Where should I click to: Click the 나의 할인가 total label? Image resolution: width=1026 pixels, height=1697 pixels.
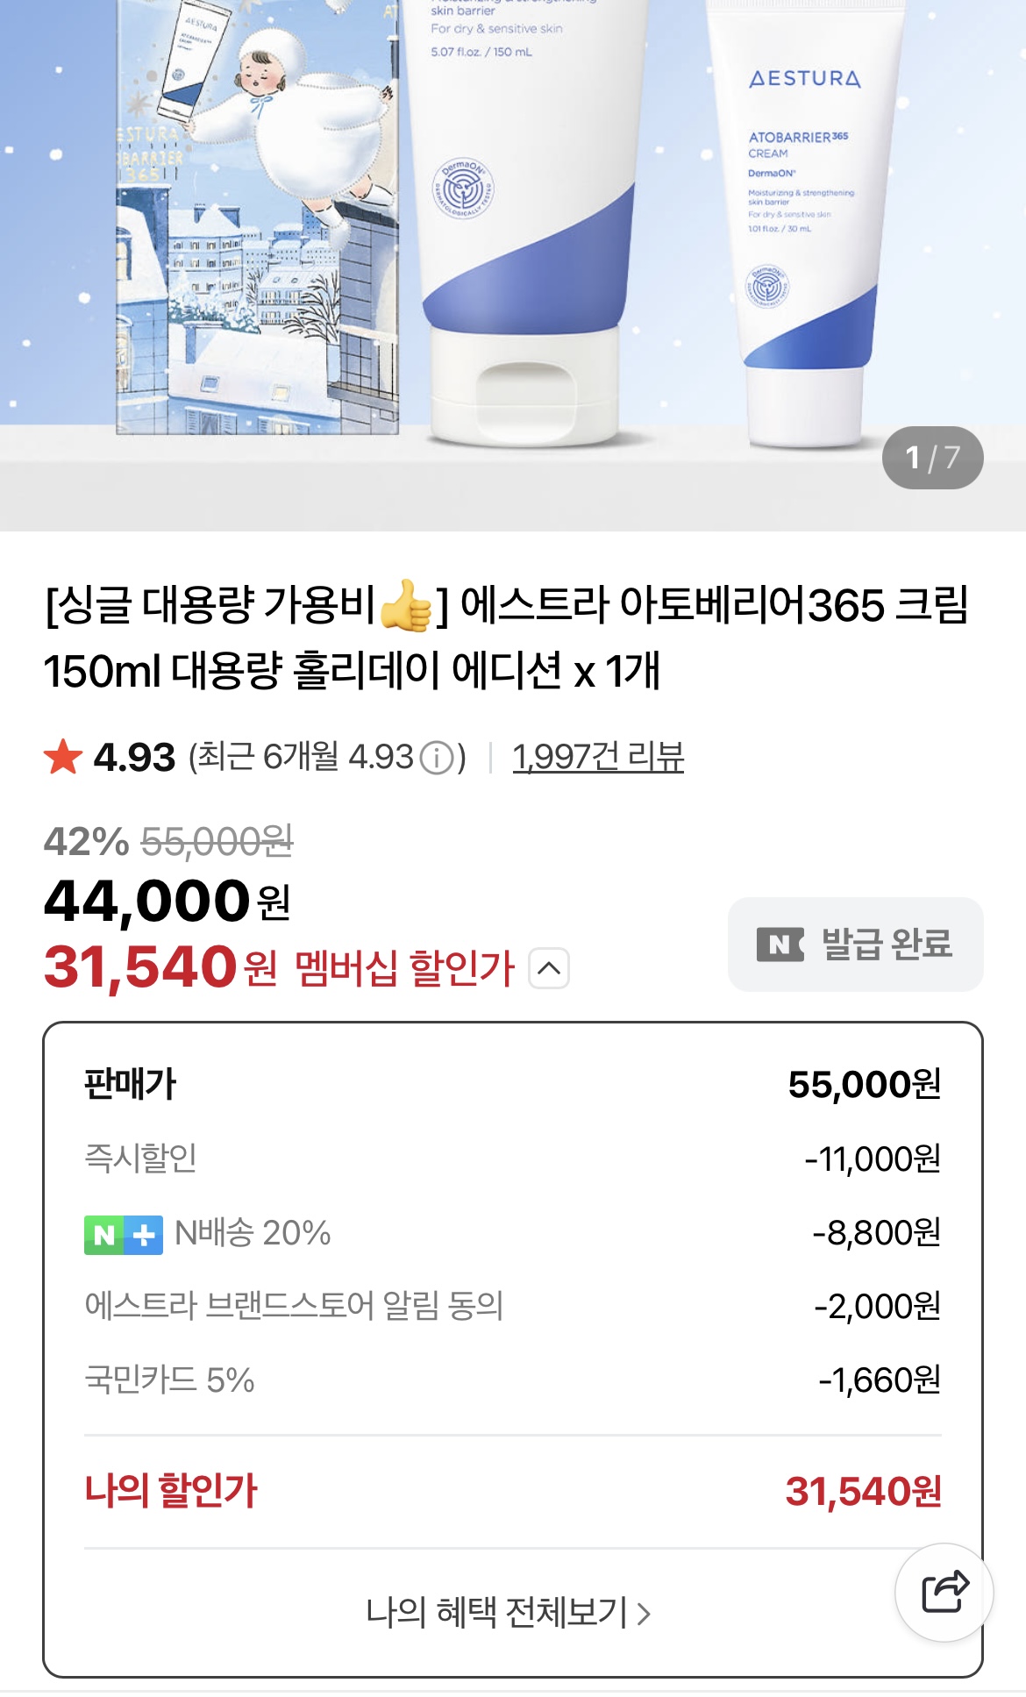click(x=171, y=1491)
